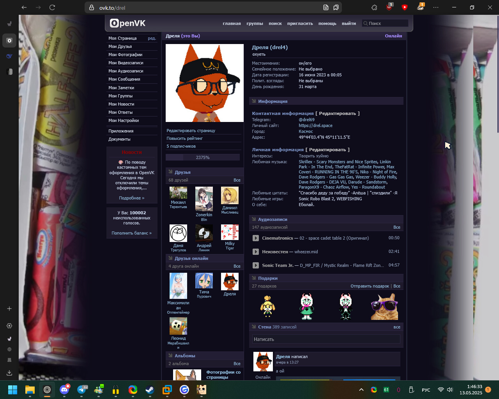The width and height of the screenshot is (499, 399).
Task: Go to Мои Сообщения in sidebar
Action: tap(124, 79)
